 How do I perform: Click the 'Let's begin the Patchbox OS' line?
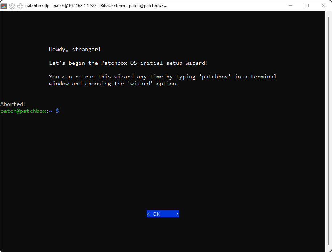pyautogui.click(x=129, y=63)
